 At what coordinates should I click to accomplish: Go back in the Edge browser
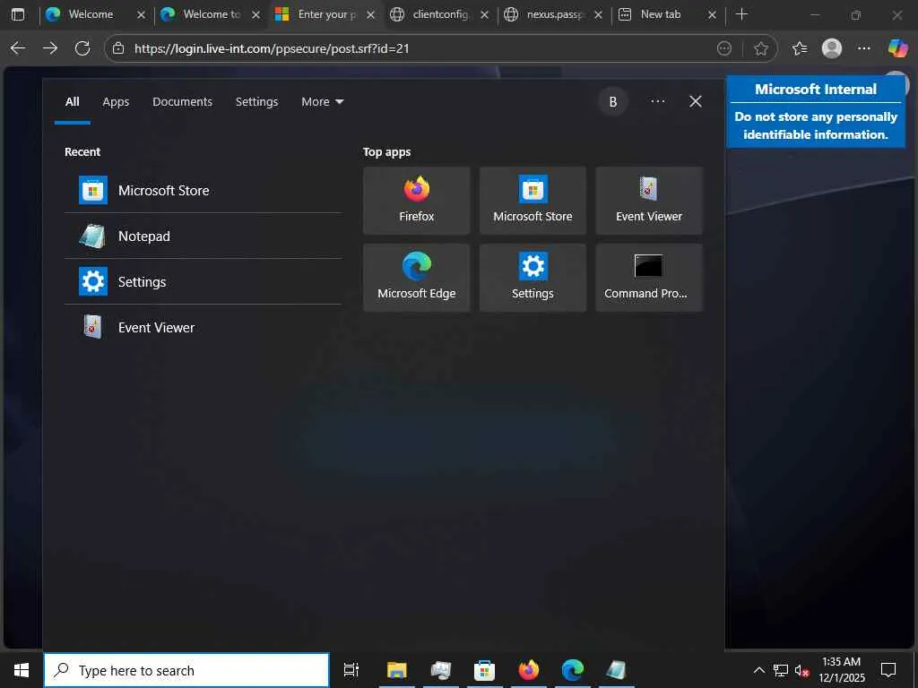point(18,48)
